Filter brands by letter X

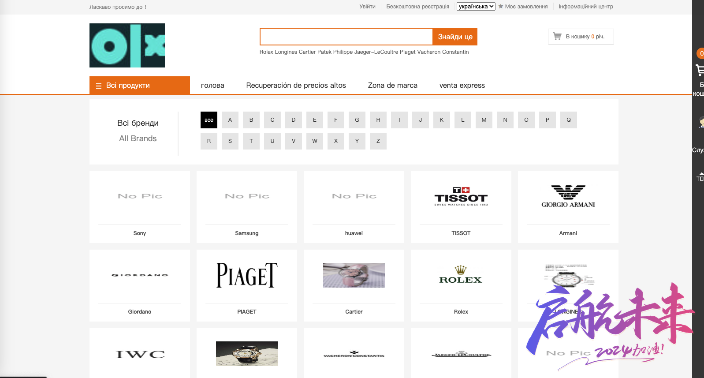pyautogui.click(x=336, y=141)
